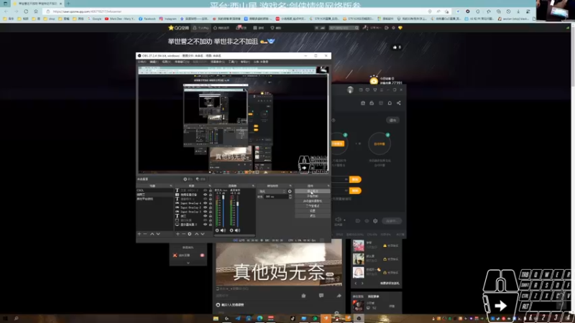Screen dimensions: 575x323
Task: Click 开始录制 (Start Recording) in OBS Controls
Action: tap(313, 196)
